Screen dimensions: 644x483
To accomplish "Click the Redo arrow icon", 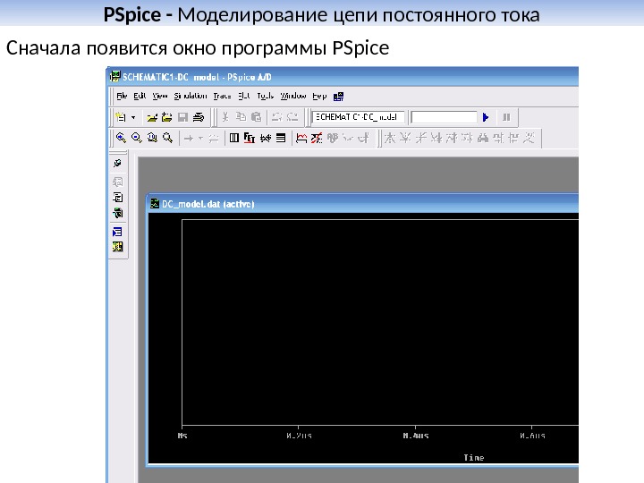I will 292,117.
